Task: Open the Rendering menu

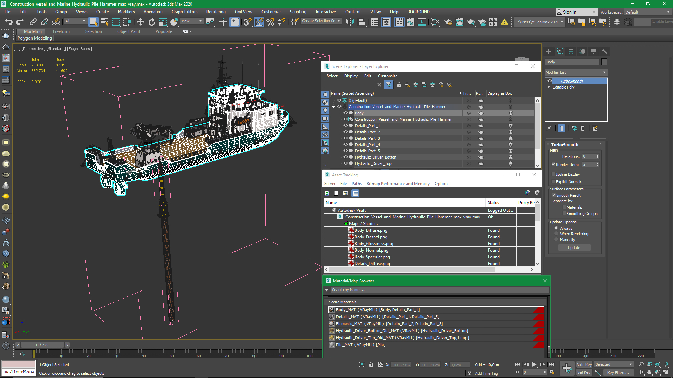Action: click(216, 12)
